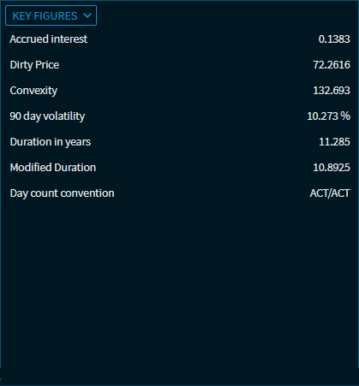Click the volatility value 10.273 %
359x386 pixels.
coord(328,116)
